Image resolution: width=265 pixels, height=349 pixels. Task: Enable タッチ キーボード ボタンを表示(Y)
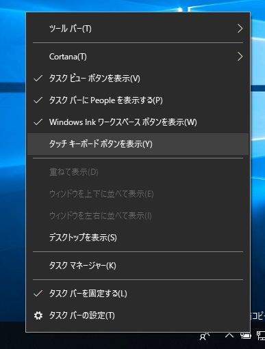[x=138, y=144]
